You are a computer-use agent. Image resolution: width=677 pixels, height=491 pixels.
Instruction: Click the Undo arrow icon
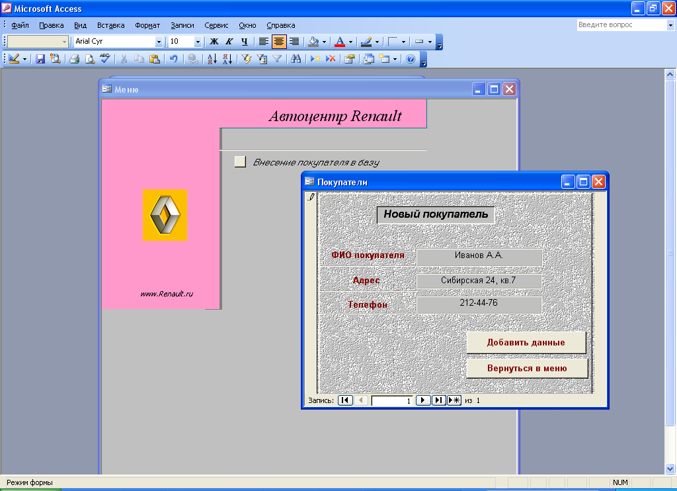point(174,59)
